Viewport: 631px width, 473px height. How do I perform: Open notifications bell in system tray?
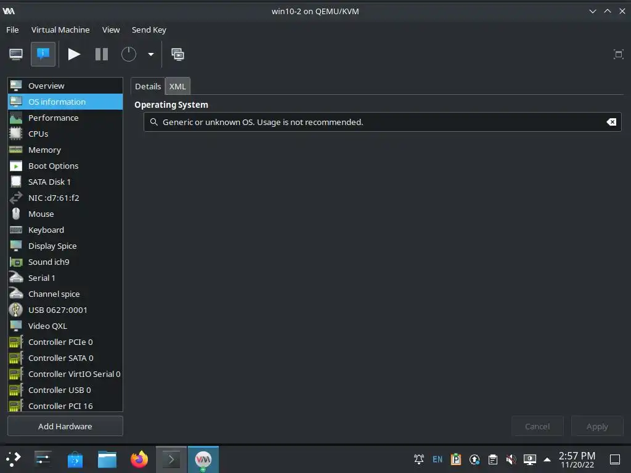(x=419, y=459)
